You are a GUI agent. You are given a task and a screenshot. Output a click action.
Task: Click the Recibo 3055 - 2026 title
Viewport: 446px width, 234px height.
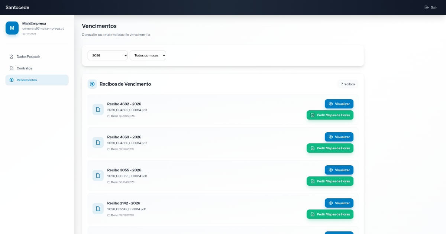124,170
